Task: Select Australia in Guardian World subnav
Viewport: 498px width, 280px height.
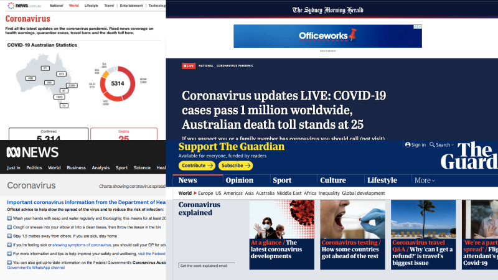Action: pos(265,193)
